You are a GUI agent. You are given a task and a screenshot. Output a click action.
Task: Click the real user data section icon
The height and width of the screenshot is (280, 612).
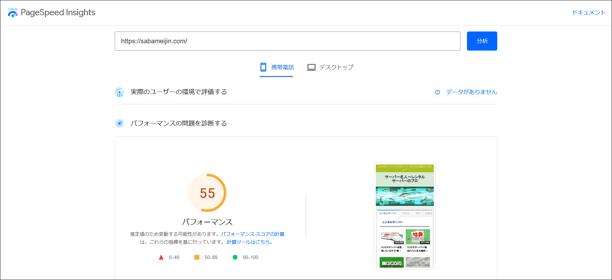click(120, 92)
